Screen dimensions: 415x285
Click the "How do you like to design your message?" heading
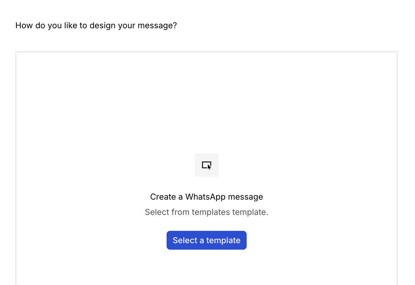[96, 26]
